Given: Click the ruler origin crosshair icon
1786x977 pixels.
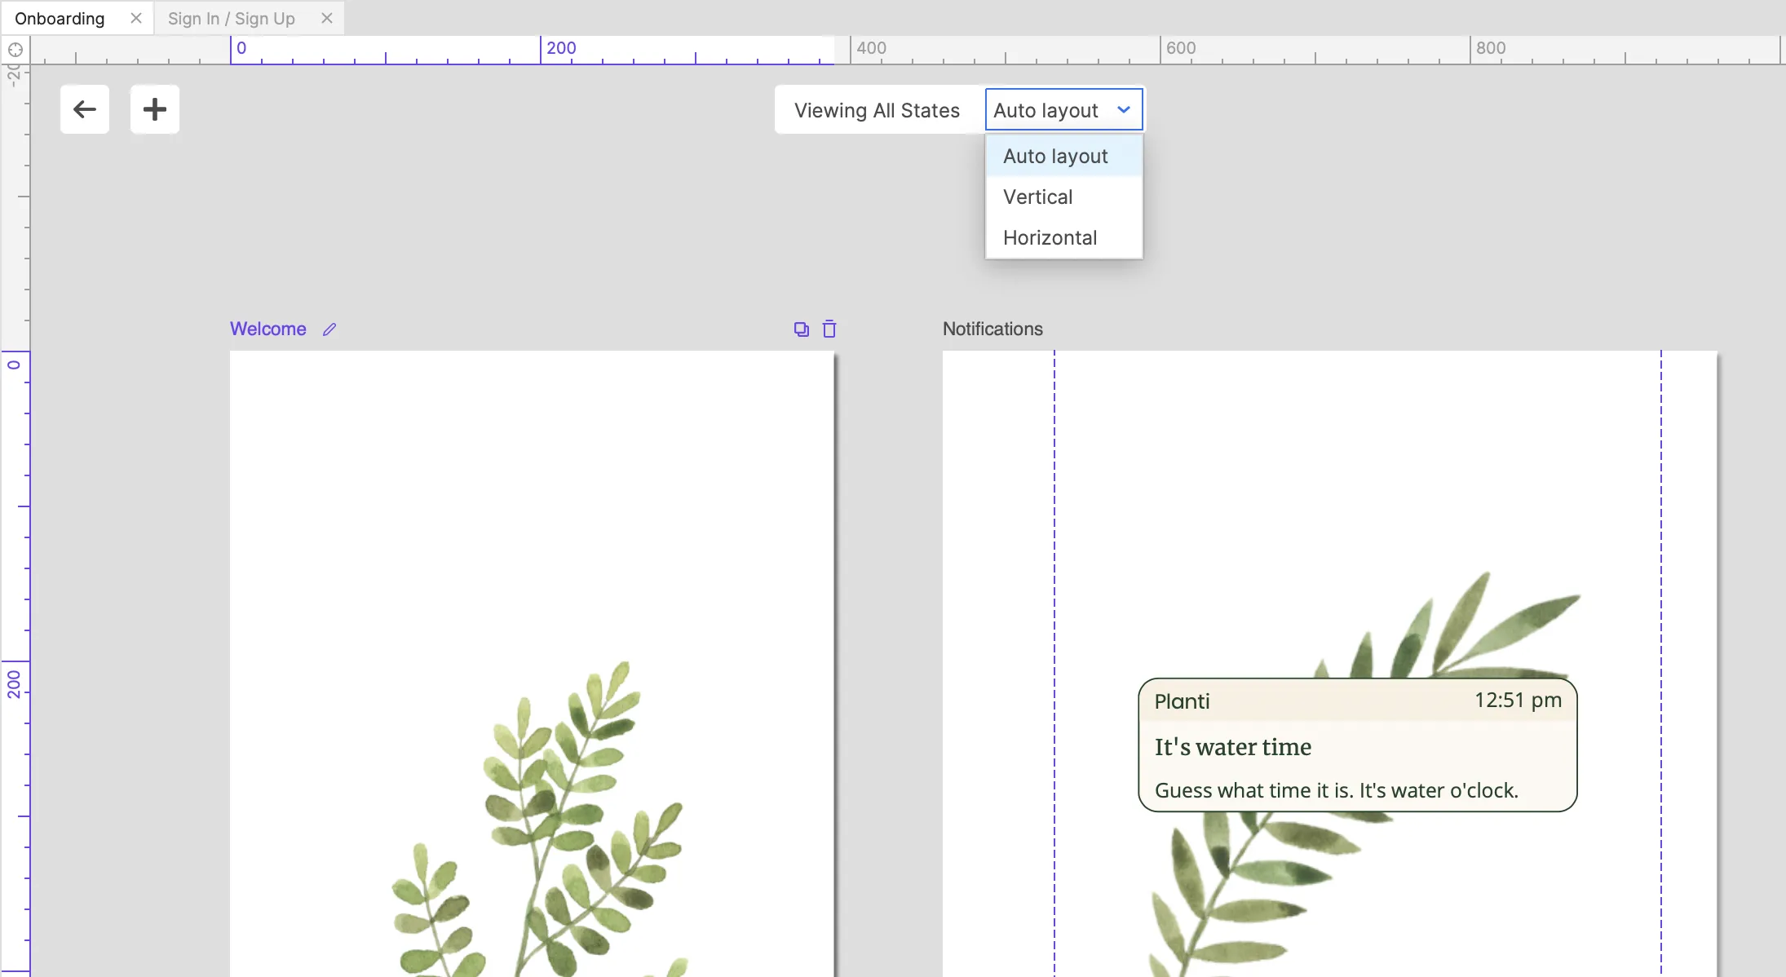Looking at the screenshot, I should [15, 50].
